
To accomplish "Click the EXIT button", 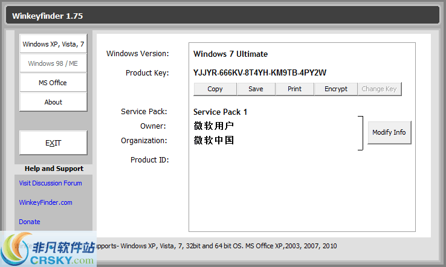I will click(53, 143).
